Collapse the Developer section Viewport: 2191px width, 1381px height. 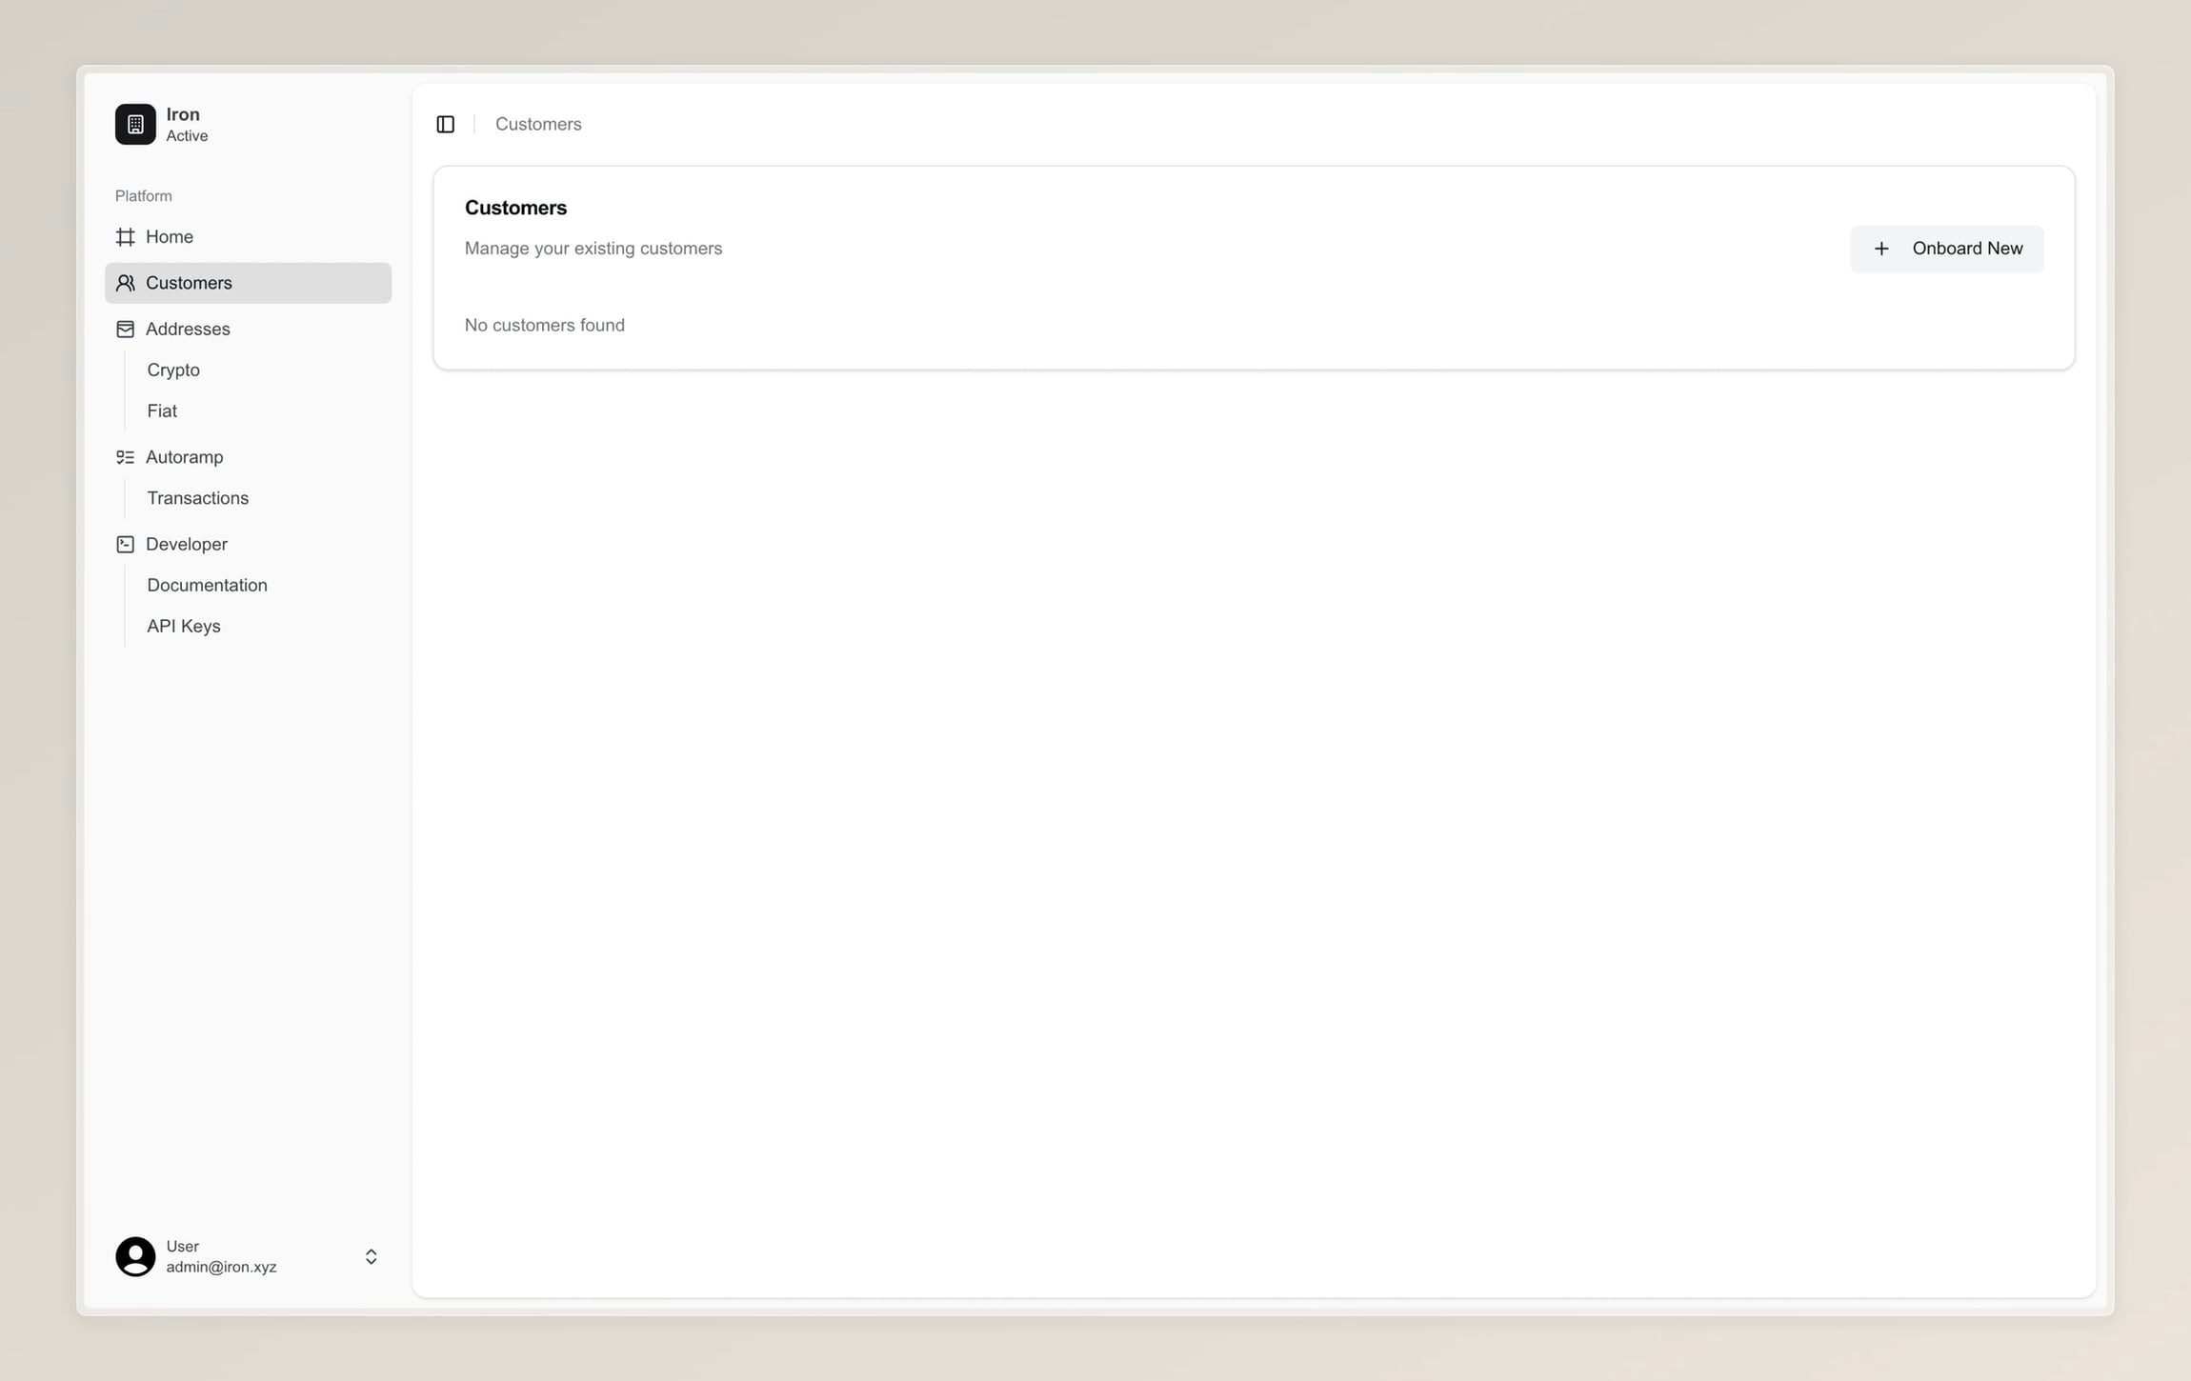187,545
